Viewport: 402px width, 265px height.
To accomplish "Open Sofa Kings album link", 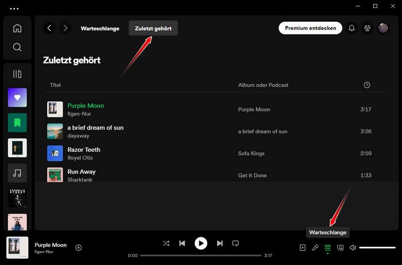I will pos(252,153).
